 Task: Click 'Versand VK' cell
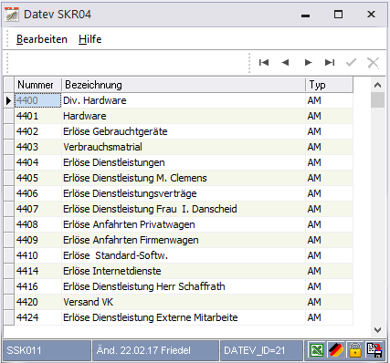(x=184, y=302)
